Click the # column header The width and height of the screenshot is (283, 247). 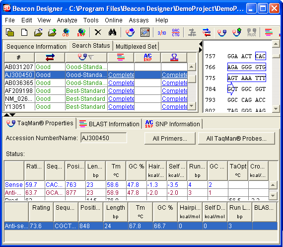[19, 58]
